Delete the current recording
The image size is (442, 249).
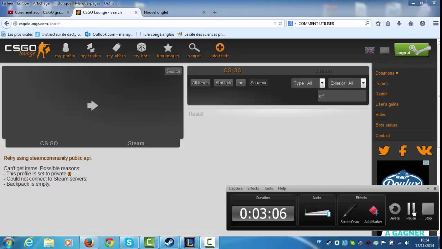coord(395,211)
